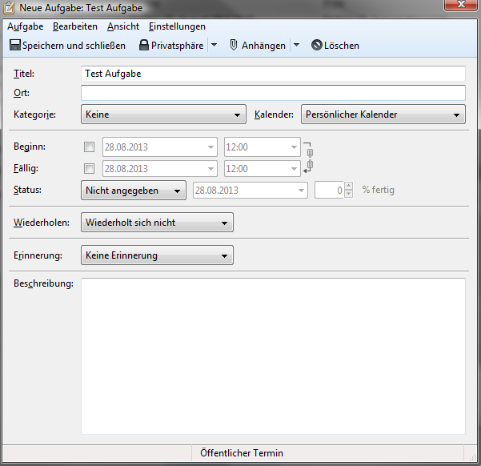Screen dimensions: 481x466
Task: Open the Aufgabe menu
Action: click(25, 26)
